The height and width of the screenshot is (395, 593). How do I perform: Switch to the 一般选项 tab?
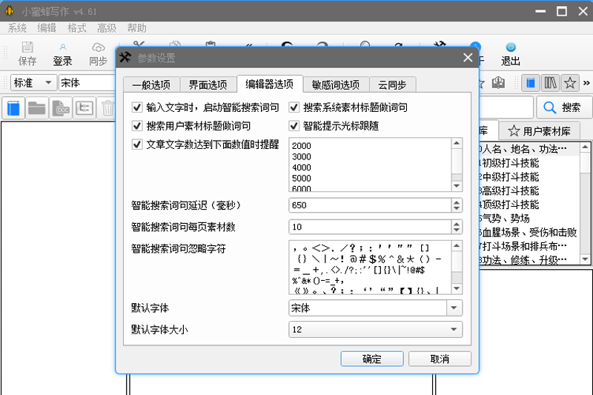coord(150,84)
